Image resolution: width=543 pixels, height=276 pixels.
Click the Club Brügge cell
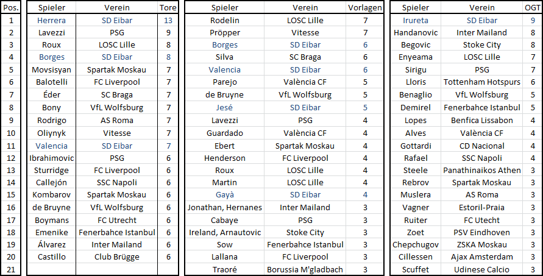[116, 257]
